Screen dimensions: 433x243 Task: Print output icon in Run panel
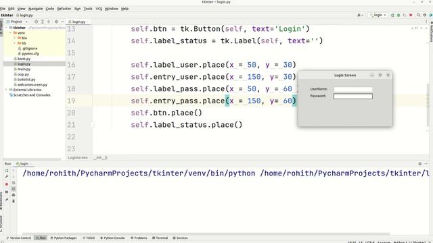pyautogui.click(x=14, y=195)
